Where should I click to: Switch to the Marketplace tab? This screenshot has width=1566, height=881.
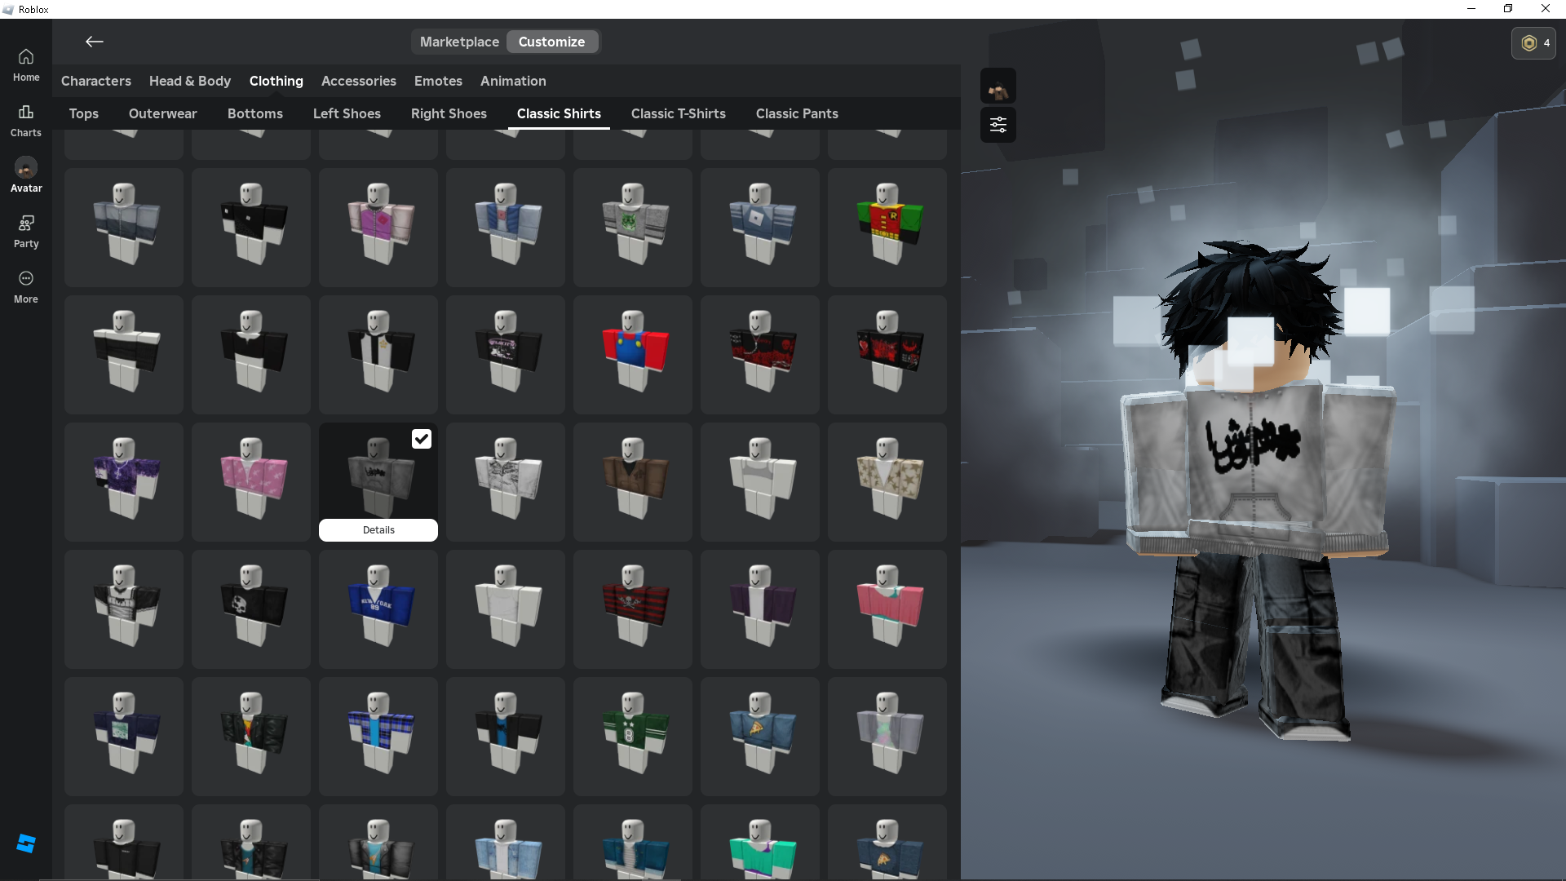(x=459, y=42)
